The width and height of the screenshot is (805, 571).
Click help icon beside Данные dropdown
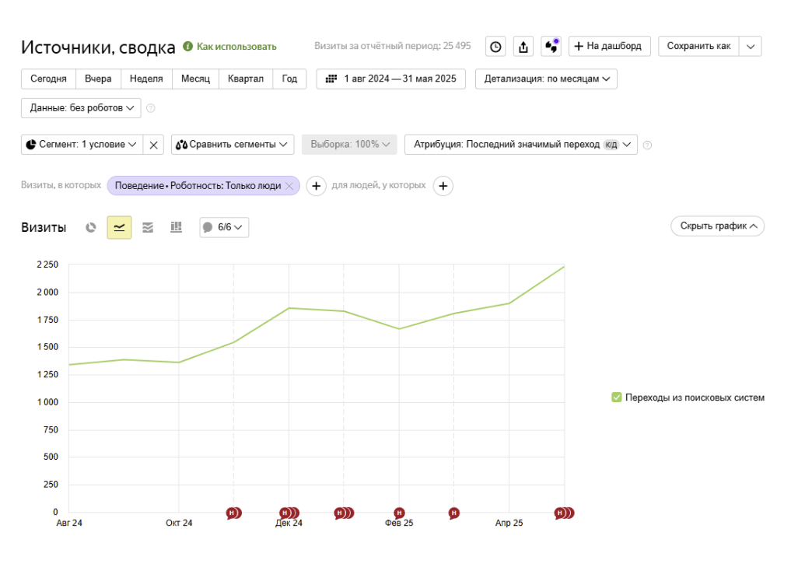[x=150, y=108]
